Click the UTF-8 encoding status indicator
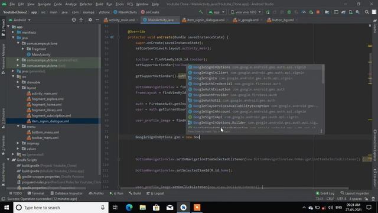This screenshot has width=378, height=213. [341, 199]
